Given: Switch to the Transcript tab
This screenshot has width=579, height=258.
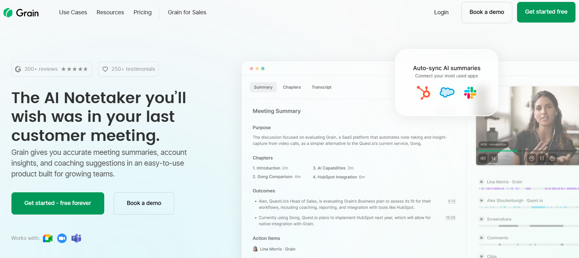Looking at the screenshot, I should (x=321, y=87).
